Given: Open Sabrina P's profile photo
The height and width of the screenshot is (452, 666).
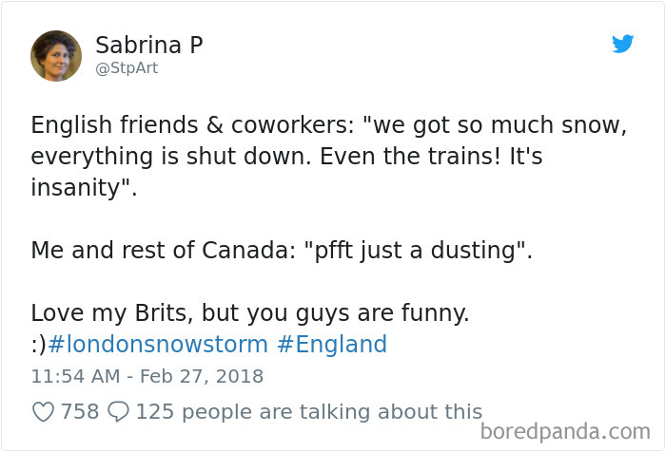Looking at the screenshot, I should (x=56, y=55).
